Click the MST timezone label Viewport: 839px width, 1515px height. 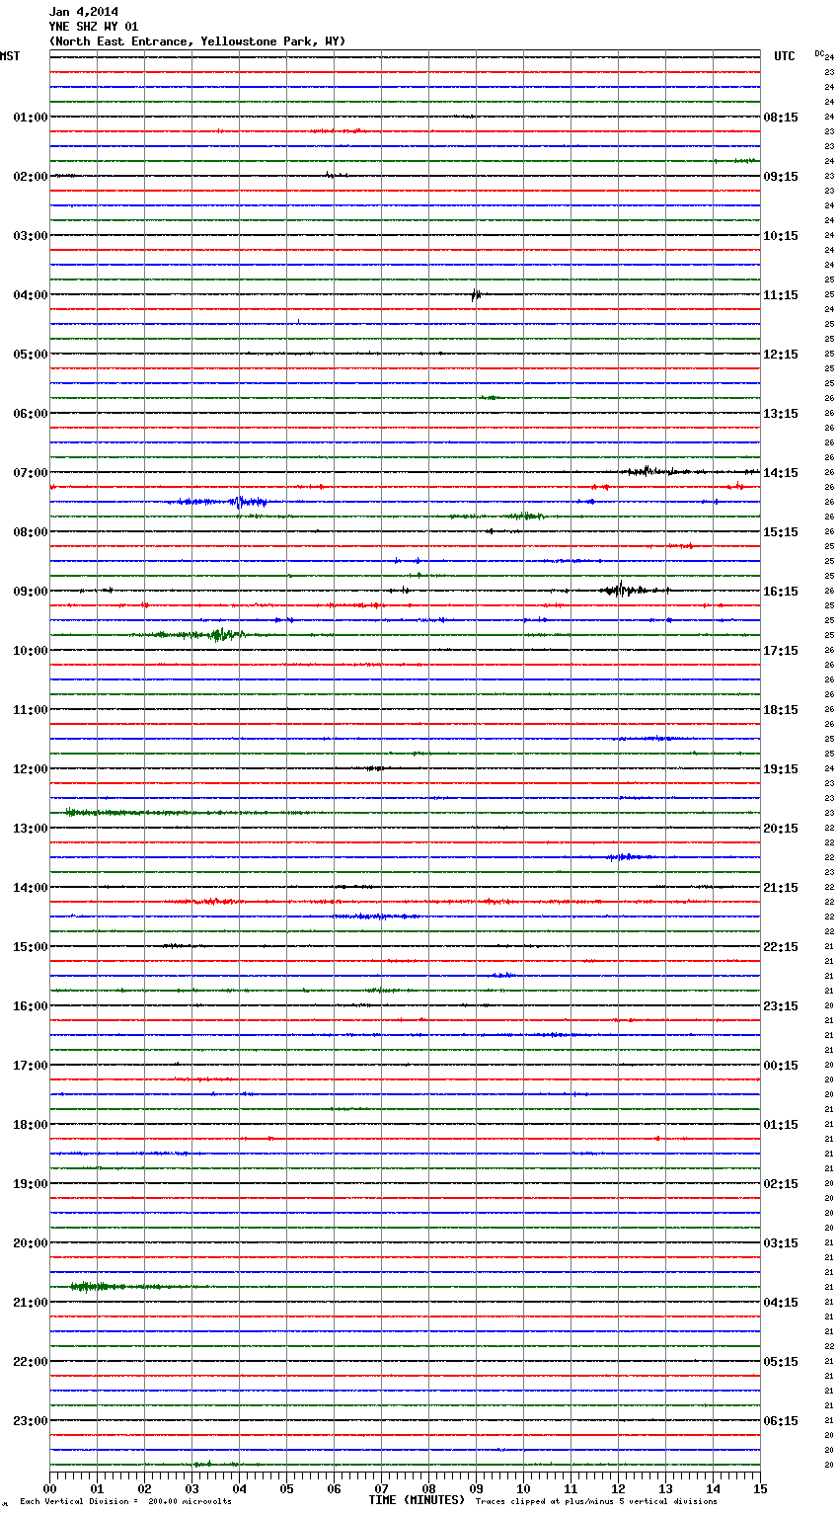click(x=10, y=56)
